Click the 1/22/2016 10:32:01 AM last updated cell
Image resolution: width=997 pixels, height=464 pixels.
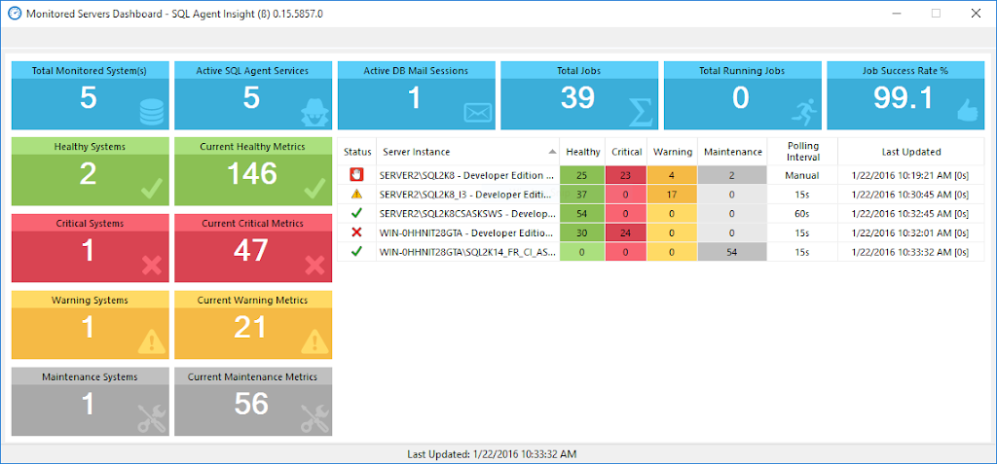pyautogui.click(x=911, y=232)
